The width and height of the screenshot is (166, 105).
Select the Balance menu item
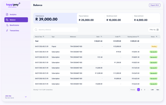point(16,20)
